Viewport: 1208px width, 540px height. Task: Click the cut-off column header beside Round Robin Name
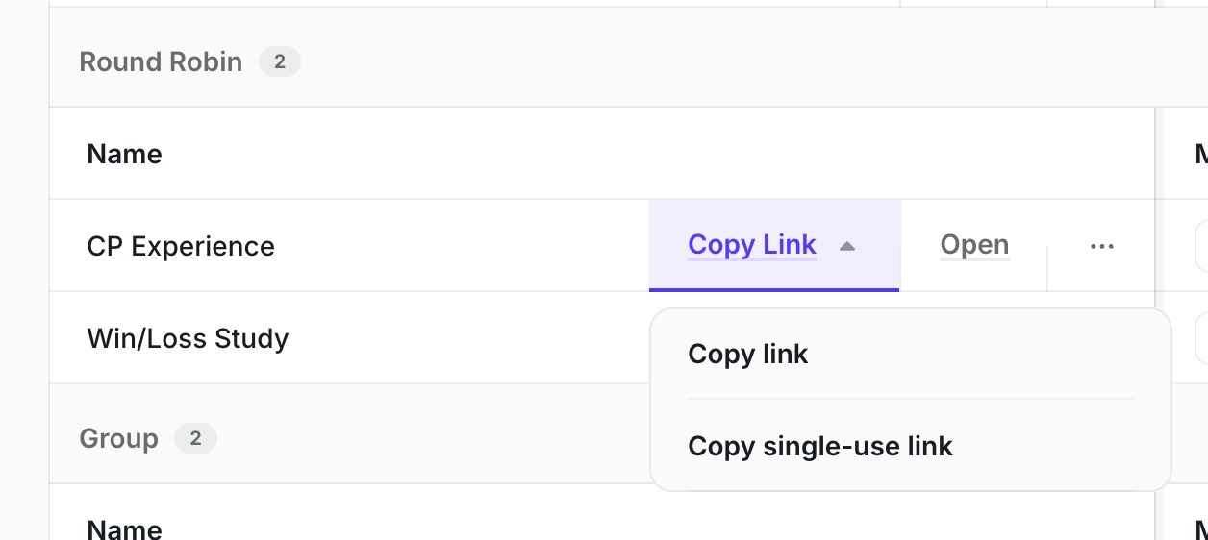(x=1200, y=155)
